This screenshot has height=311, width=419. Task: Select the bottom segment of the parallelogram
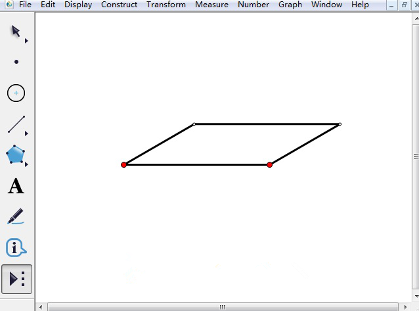click(196, 164)
